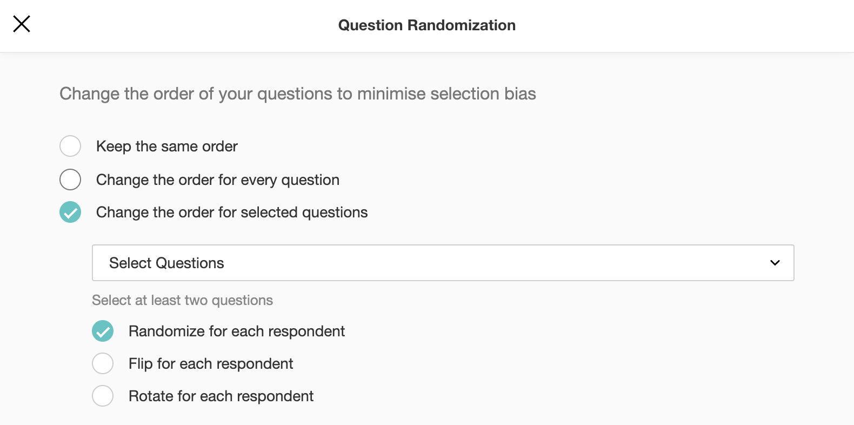Click the "Change the order for every question" text
Image resolution: width=854 pixels, height=425 pixels.
[217, 180]
